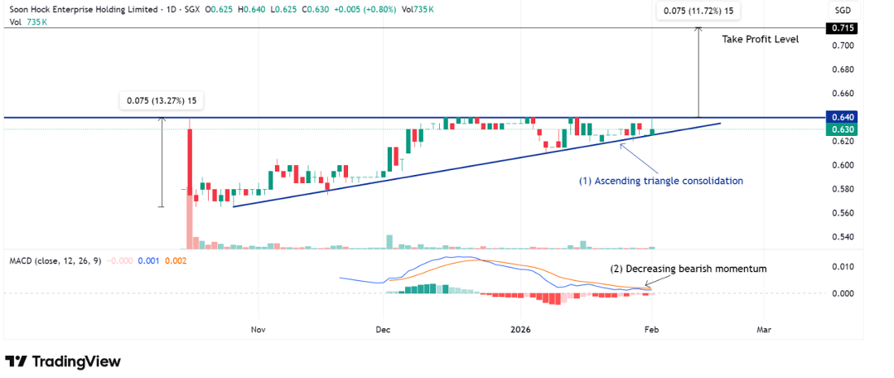Screen dimensions: 894x378
Task: Click the 0.075 (13.27%) measurement label
Action: (x=162, y=101)
